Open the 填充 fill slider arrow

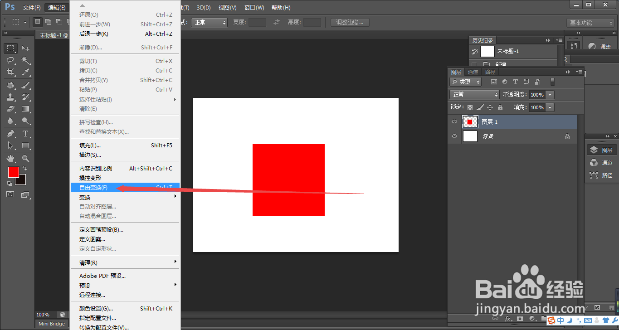pos(550,107)
